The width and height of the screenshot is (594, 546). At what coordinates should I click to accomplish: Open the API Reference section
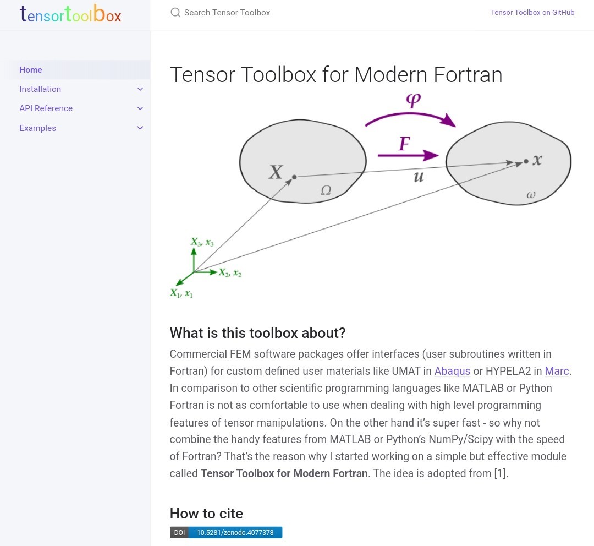click(x=46, y=108)
